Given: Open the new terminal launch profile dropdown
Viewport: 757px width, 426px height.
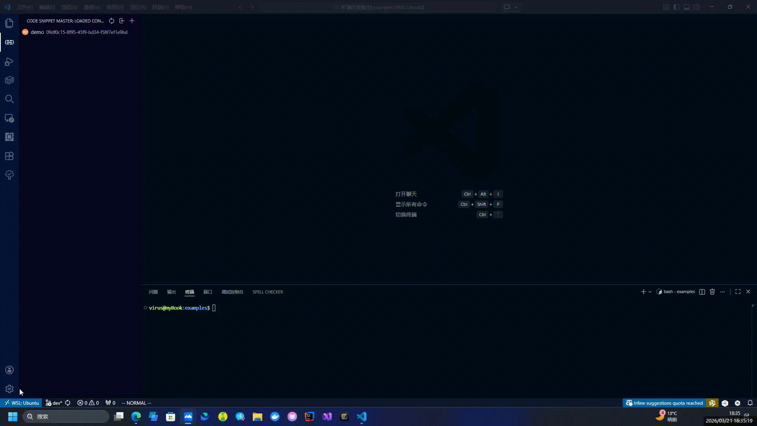Looking at the screenshot, I should (650, 292).
